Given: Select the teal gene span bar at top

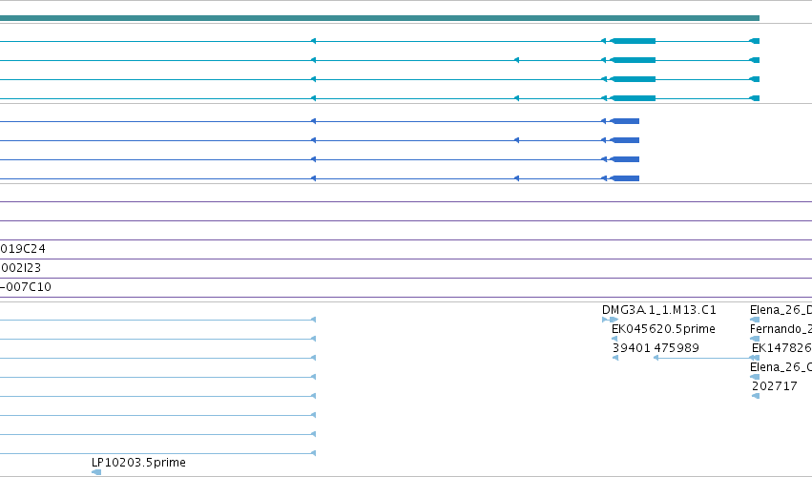Looking at the screenshot, I should [x=380, y=18].
